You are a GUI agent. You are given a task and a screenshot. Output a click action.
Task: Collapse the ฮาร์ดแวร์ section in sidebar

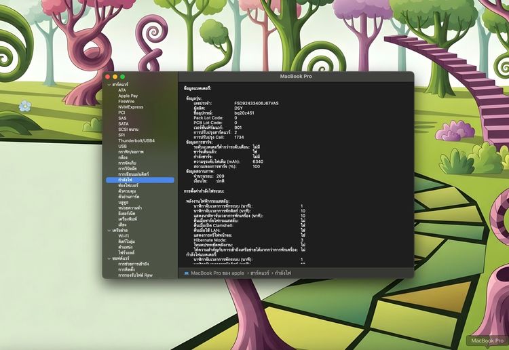[x=109, y=84]
